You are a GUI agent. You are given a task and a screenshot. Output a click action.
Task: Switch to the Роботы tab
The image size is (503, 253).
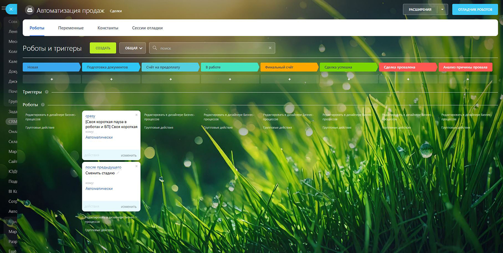tap(37, 28)
